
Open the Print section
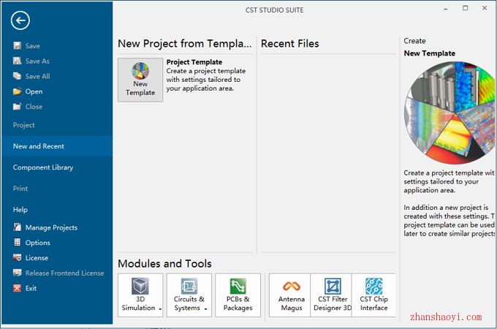(x=20, y=189)
